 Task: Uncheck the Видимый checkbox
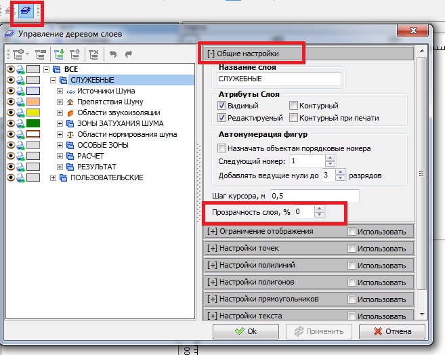click(222, 106)
